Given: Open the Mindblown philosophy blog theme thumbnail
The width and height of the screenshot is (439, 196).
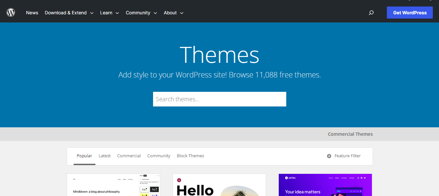Looking at the screenshot, I should pyautogui.click(x=114, y=185).
